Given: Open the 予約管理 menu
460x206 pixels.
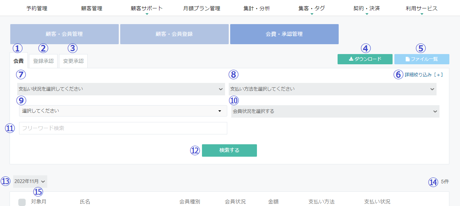Looking at the screenshot, I should [x=37, y=8].
